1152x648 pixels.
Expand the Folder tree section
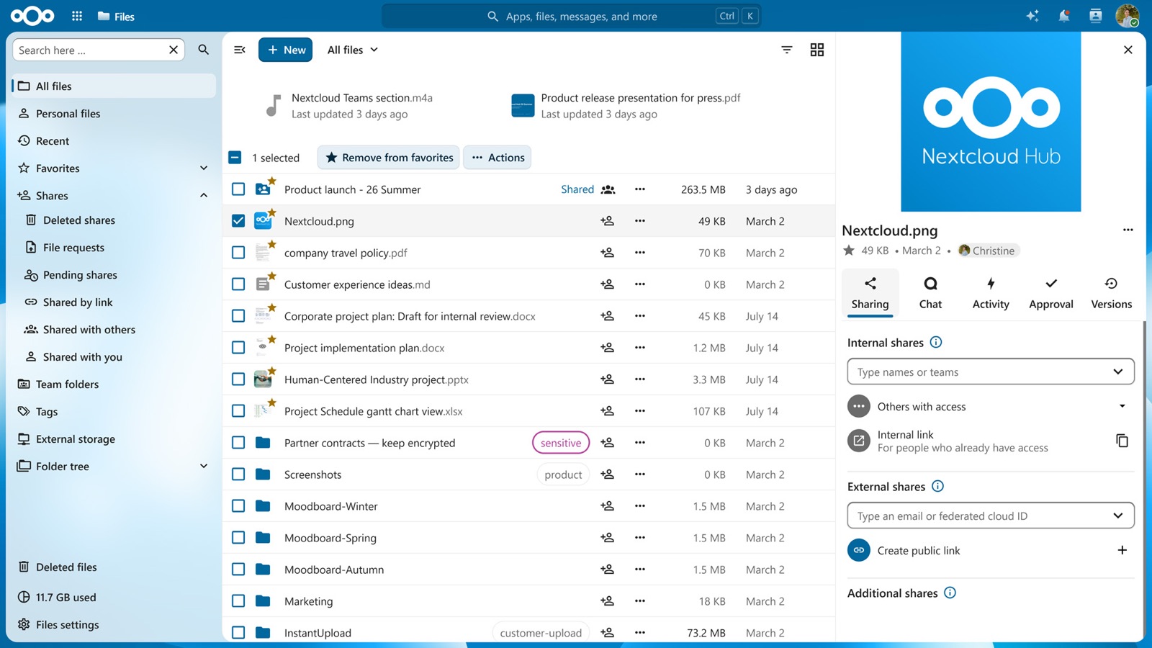tap(204, 466)
